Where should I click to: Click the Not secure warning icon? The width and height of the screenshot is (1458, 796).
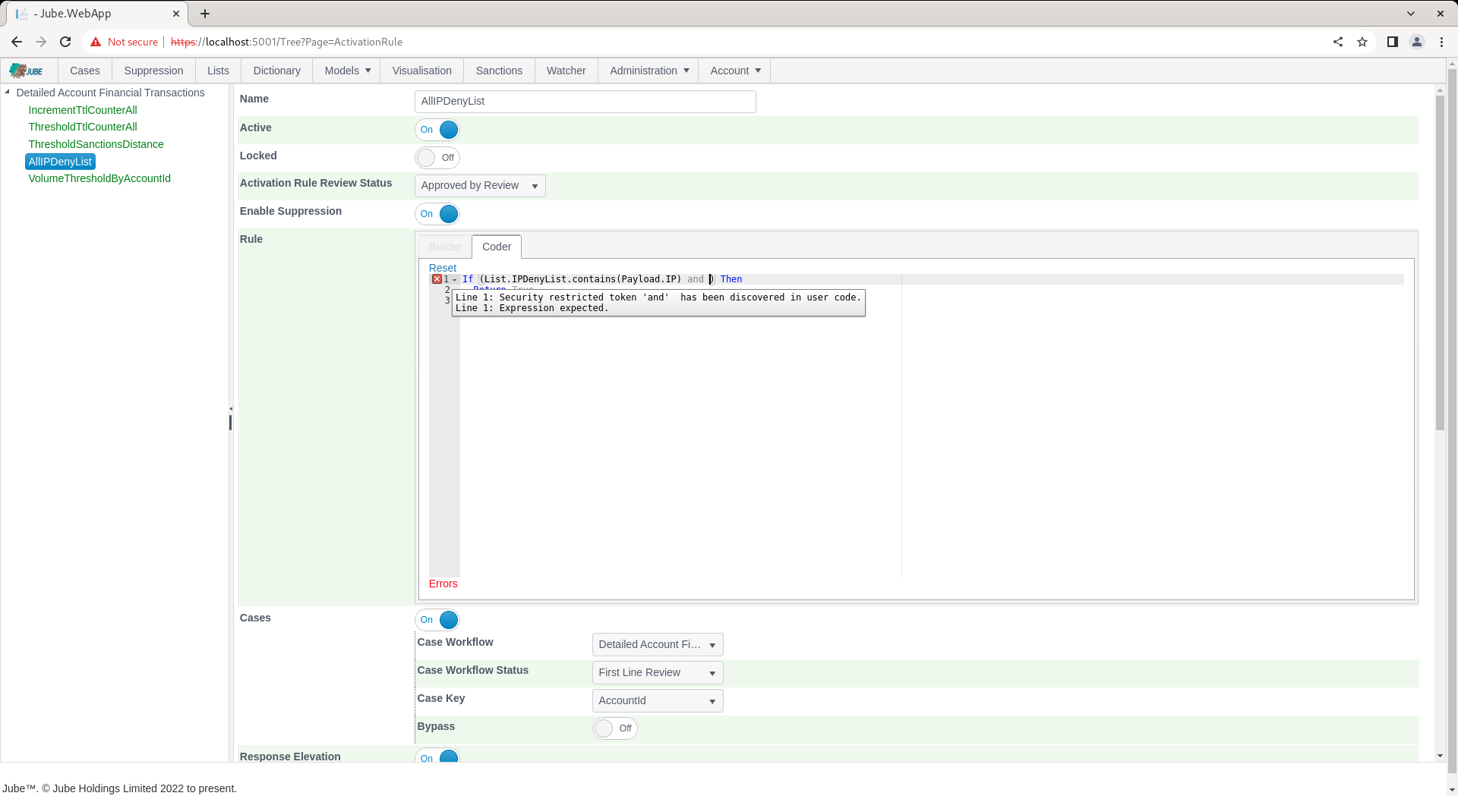tap(96, 42)
